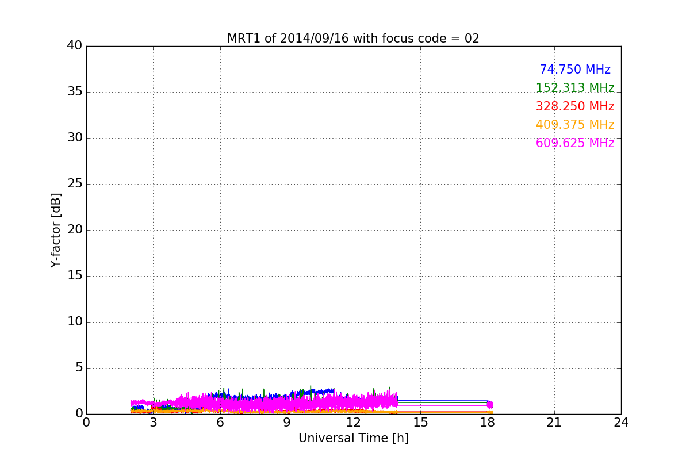Select the 328.250 MHz legend label

point(575,106)
